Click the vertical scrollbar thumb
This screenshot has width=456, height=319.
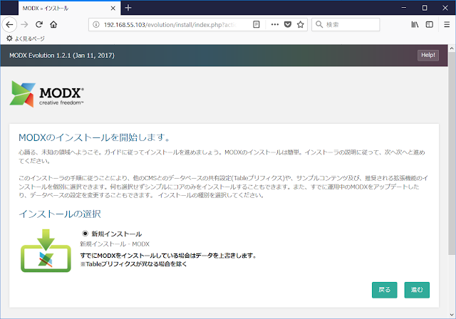(452, 154)
